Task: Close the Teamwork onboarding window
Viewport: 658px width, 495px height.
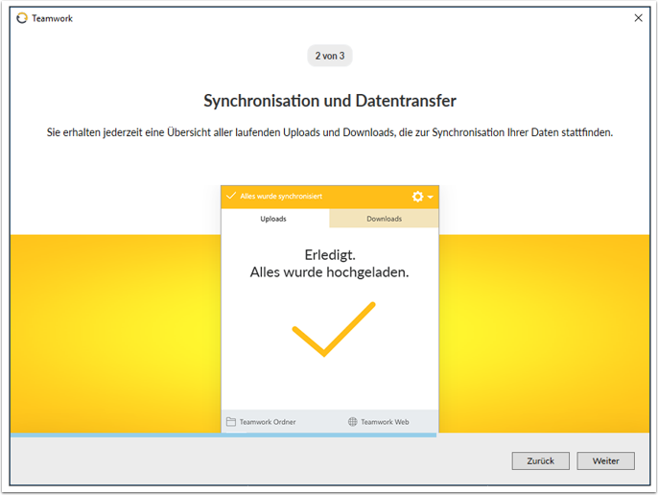Action: (x=638, y=18)
